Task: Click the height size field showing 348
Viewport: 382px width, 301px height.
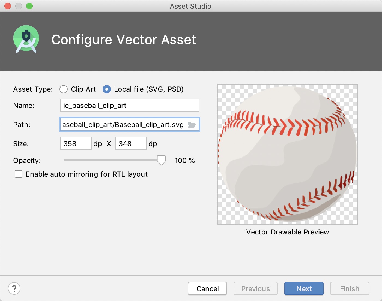Action: (131, 143)
